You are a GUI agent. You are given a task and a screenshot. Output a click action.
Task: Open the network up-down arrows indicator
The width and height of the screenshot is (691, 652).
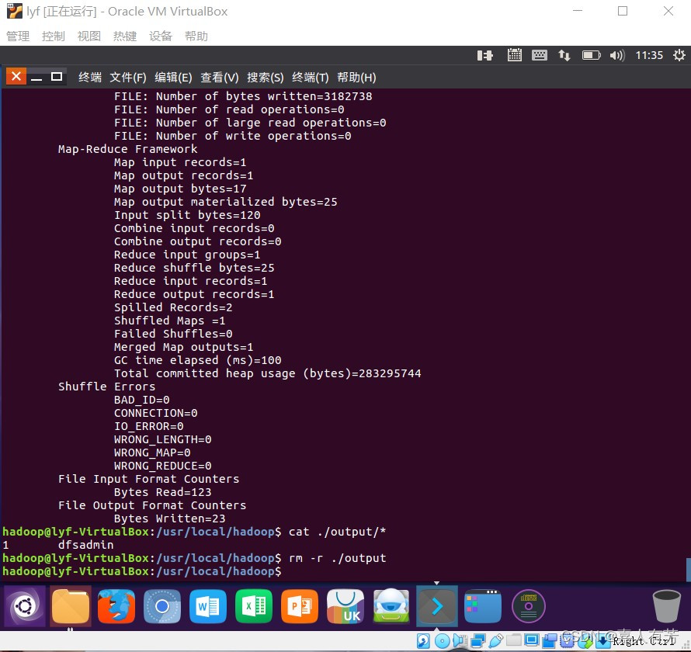pos(564,56)
